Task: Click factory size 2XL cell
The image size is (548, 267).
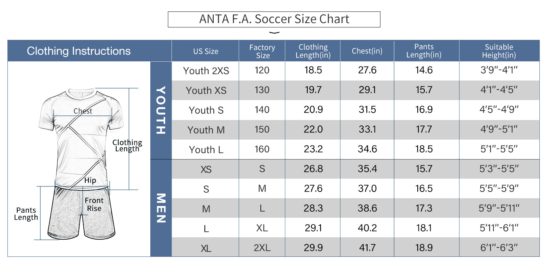Action: tap(262, 247)
